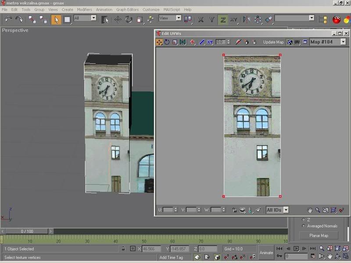The width and height of the screenshot is (351, 263).
Task: Open the Graph Editors menu
Action: [128, 9]
